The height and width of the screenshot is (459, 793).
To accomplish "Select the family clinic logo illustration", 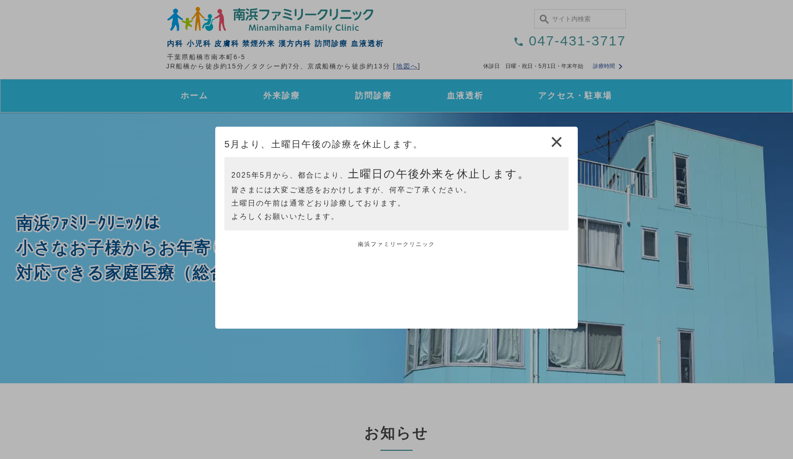I will (x=196, y=18).
